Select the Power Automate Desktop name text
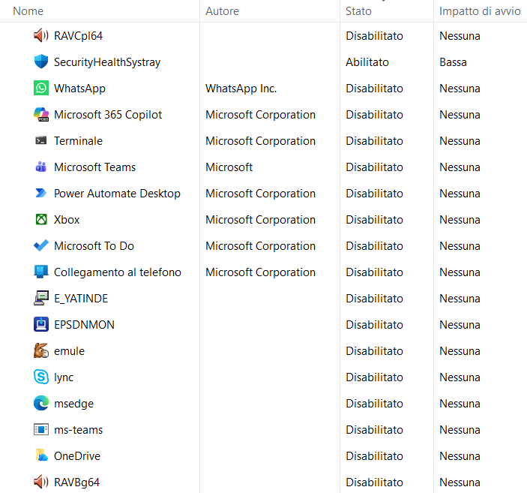 point(117,193)
